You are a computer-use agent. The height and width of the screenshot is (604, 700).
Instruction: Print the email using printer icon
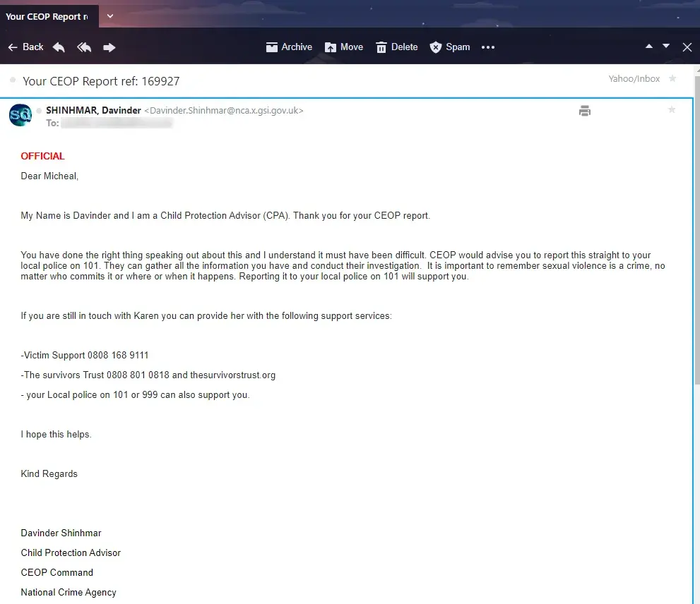(585, 111)
